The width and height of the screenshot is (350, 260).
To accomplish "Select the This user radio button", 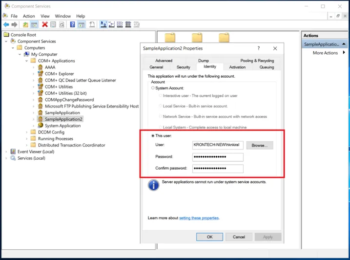I will pos(153,136).
